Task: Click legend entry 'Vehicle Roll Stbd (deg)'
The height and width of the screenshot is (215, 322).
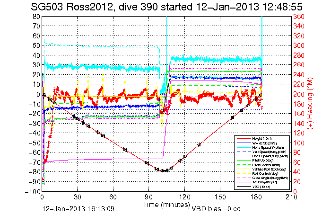Action: coord(269,170)
